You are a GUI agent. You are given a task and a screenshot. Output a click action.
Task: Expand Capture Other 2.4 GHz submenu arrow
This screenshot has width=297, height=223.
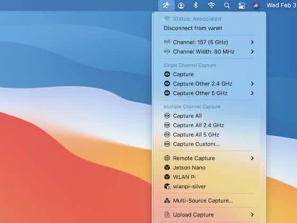pyautogui.click(x=252, y=84)
